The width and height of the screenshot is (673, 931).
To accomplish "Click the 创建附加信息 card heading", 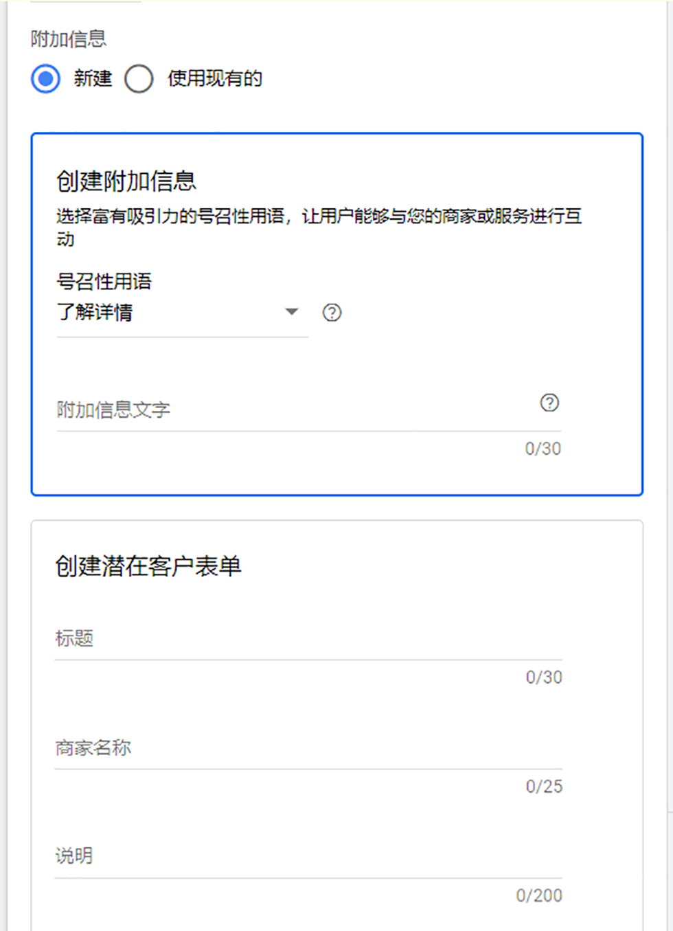I will pyautogui.click(x=126, y=181).
